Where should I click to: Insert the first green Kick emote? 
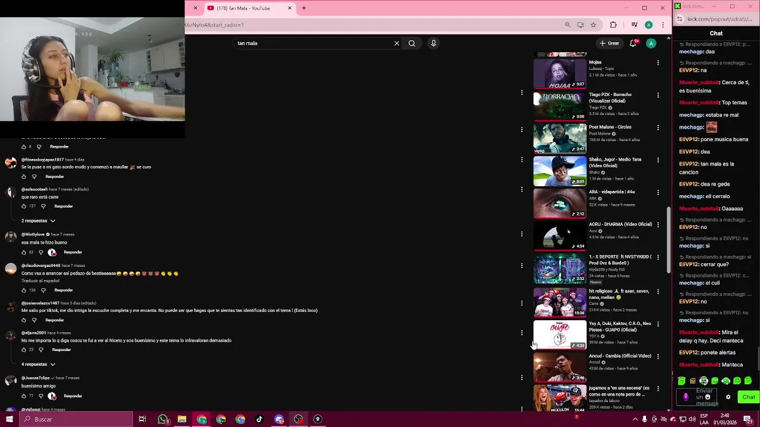(x=682, y=381)
